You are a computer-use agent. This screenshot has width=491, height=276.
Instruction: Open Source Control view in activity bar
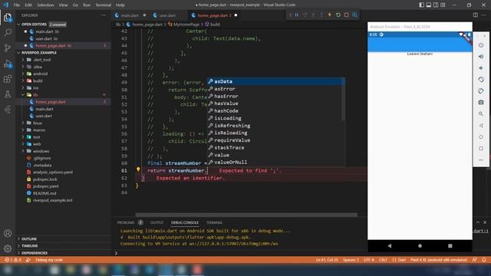8,48
